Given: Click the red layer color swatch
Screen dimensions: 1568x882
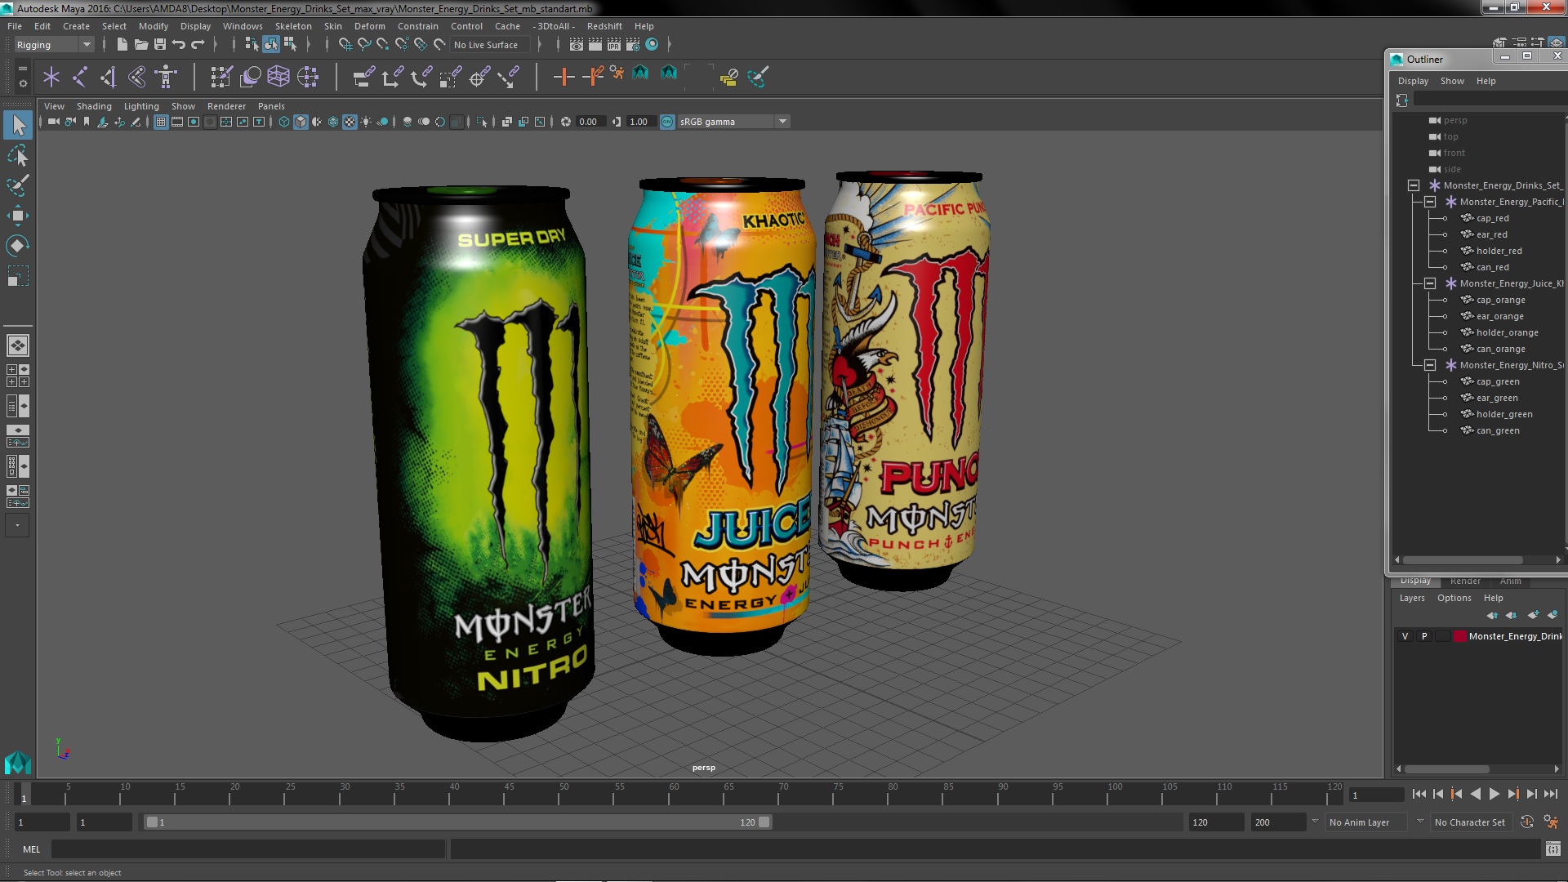Looking at the screenshot, I should pyautogui.click(x=1459, y=636).
